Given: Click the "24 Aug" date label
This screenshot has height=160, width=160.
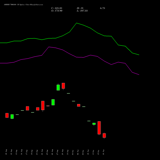Looking at the screenshot, I should (x=42, y=152).
